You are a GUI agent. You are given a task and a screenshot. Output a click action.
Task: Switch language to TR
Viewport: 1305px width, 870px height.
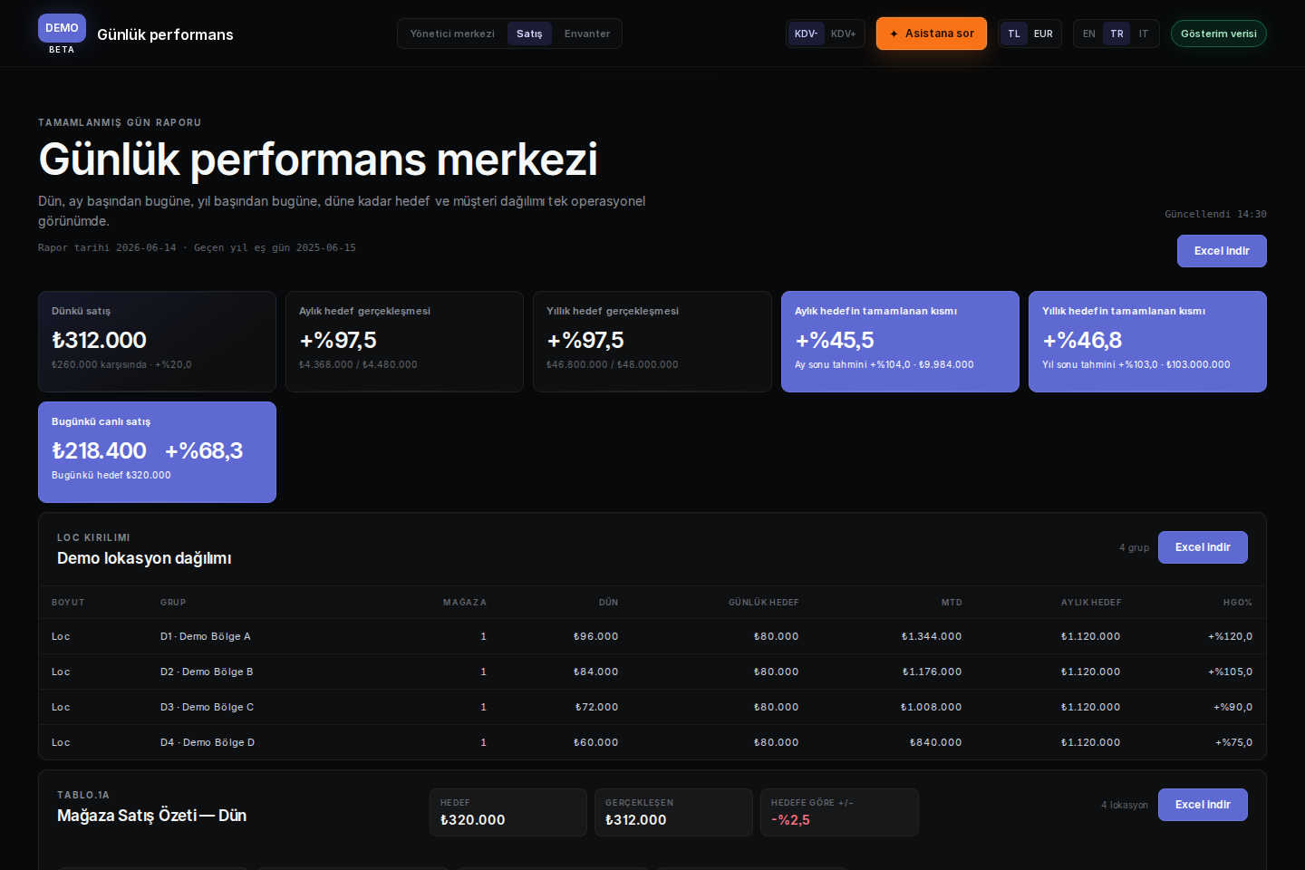click(x=1116, y=34)
